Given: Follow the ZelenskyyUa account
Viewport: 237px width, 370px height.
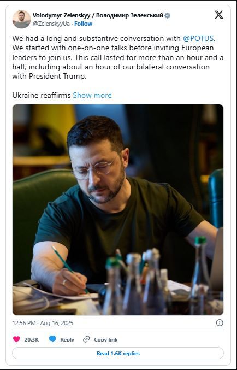Looking at the screenshot, I should (83, 24).
